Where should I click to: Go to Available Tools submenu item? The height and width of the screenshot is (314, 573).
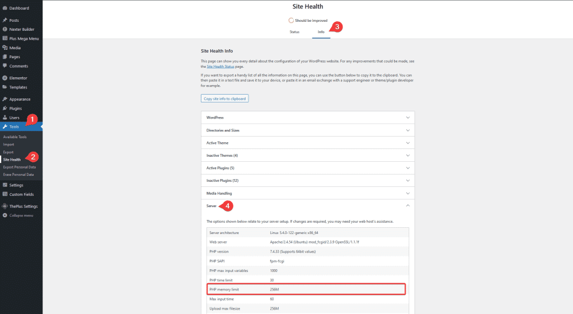15,137
